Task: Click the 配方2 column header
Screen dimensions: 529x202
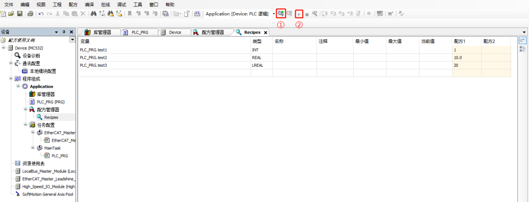Action: tap(496, 41)
